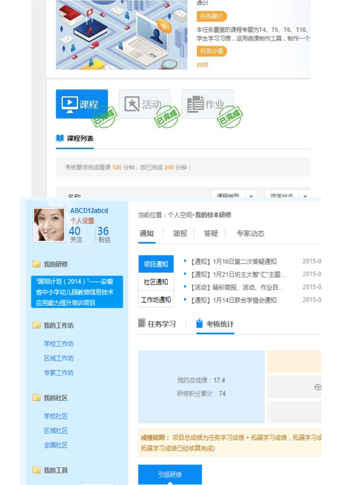Image resolution: width=342 pixels, height=485 pixels.
Task: Open 区域工作坊 in sidebar
Action: (x=59, y=358)
